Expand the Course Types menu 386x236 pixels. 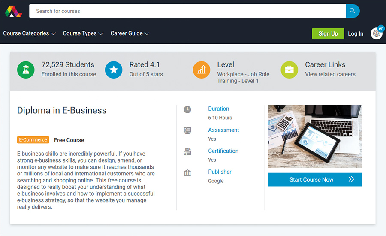click(x=83, y=33)
